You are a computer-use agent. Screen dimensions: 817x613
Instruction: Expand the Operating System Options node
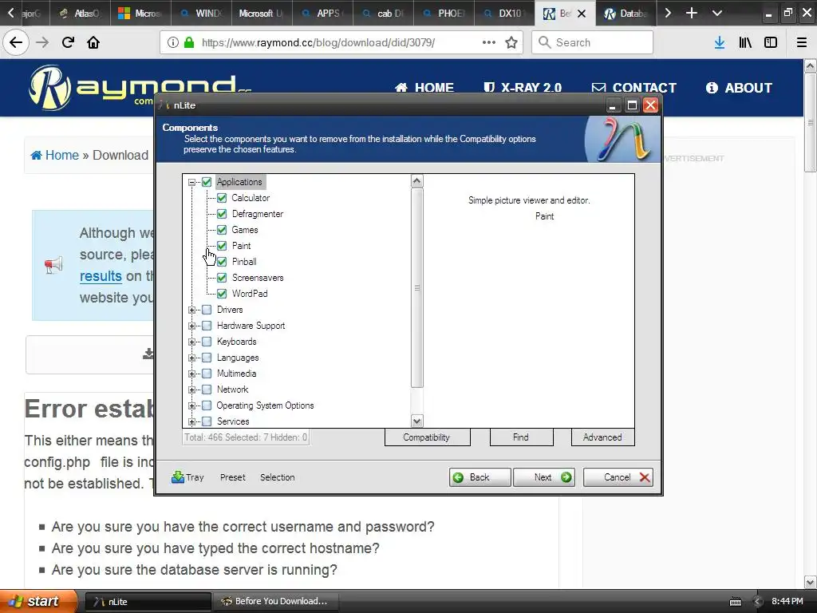[x=191, y=405]
